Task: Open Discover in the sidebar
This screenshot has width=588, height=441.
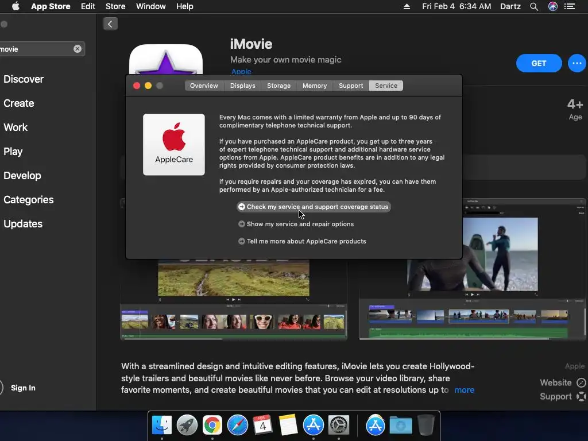Action: tap(24, 79)
